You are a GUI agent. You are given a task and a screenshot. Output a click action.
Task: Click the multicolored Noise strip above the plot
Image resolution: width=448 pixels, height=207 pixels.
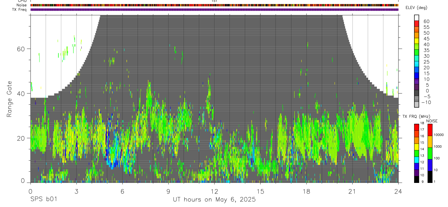click(x=215, y=5)
